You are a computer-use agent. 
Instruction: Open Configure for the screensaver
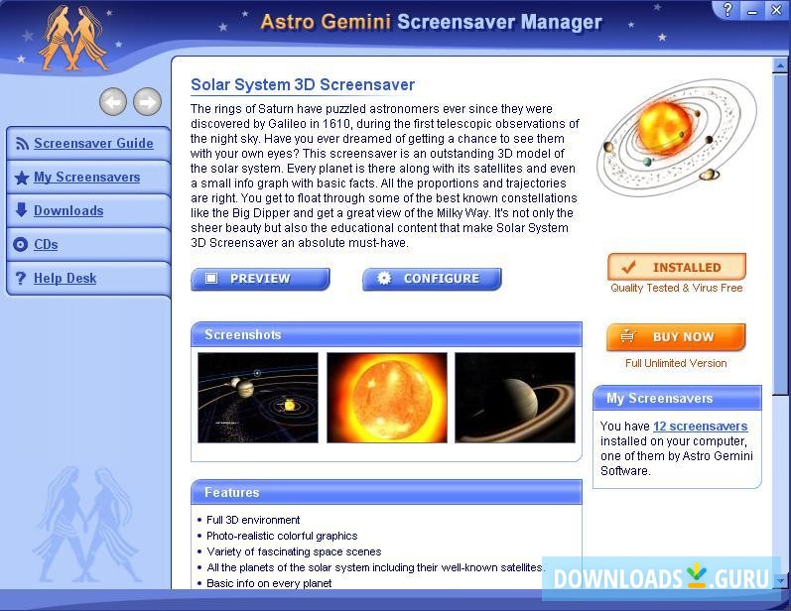432,279
